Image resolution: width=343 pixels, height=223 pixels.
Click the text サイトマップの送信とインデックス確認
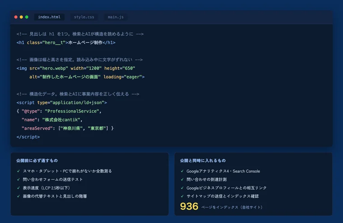[x=222, y=196]
